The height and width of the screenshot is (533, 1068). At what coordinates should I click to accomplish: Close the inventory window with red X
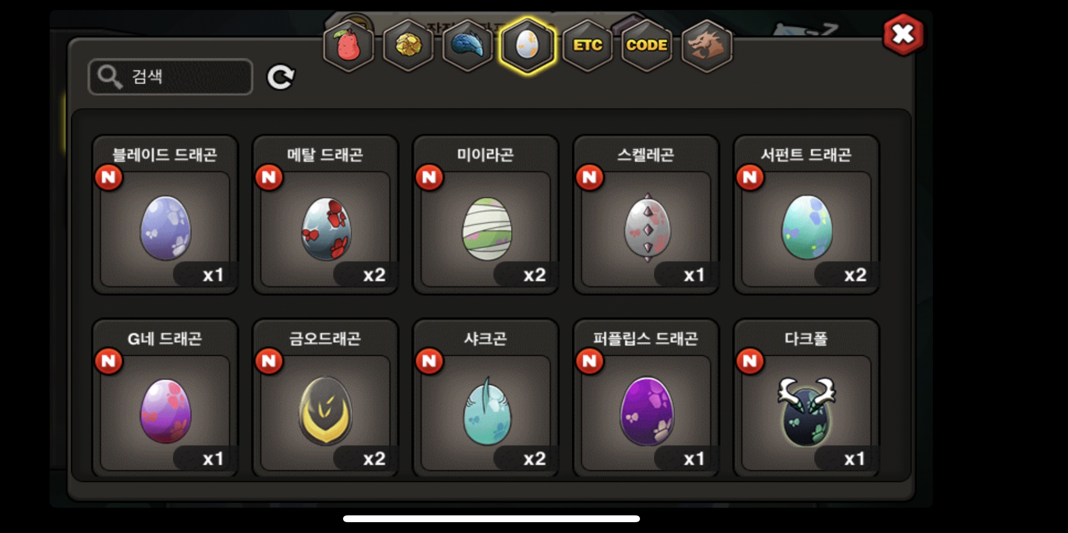point(903,34)
